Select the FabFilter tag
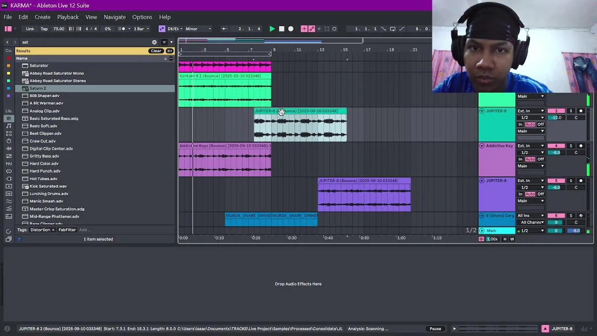597x336 pixels. (x=67, y=230)
